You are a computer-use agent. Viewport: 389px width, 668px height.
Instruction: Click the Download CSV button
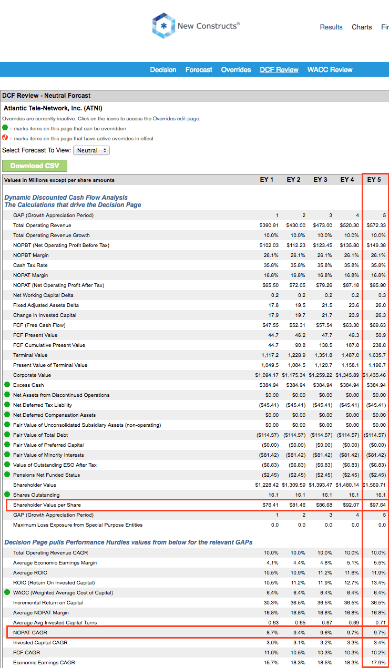click(x=35, y=166)
